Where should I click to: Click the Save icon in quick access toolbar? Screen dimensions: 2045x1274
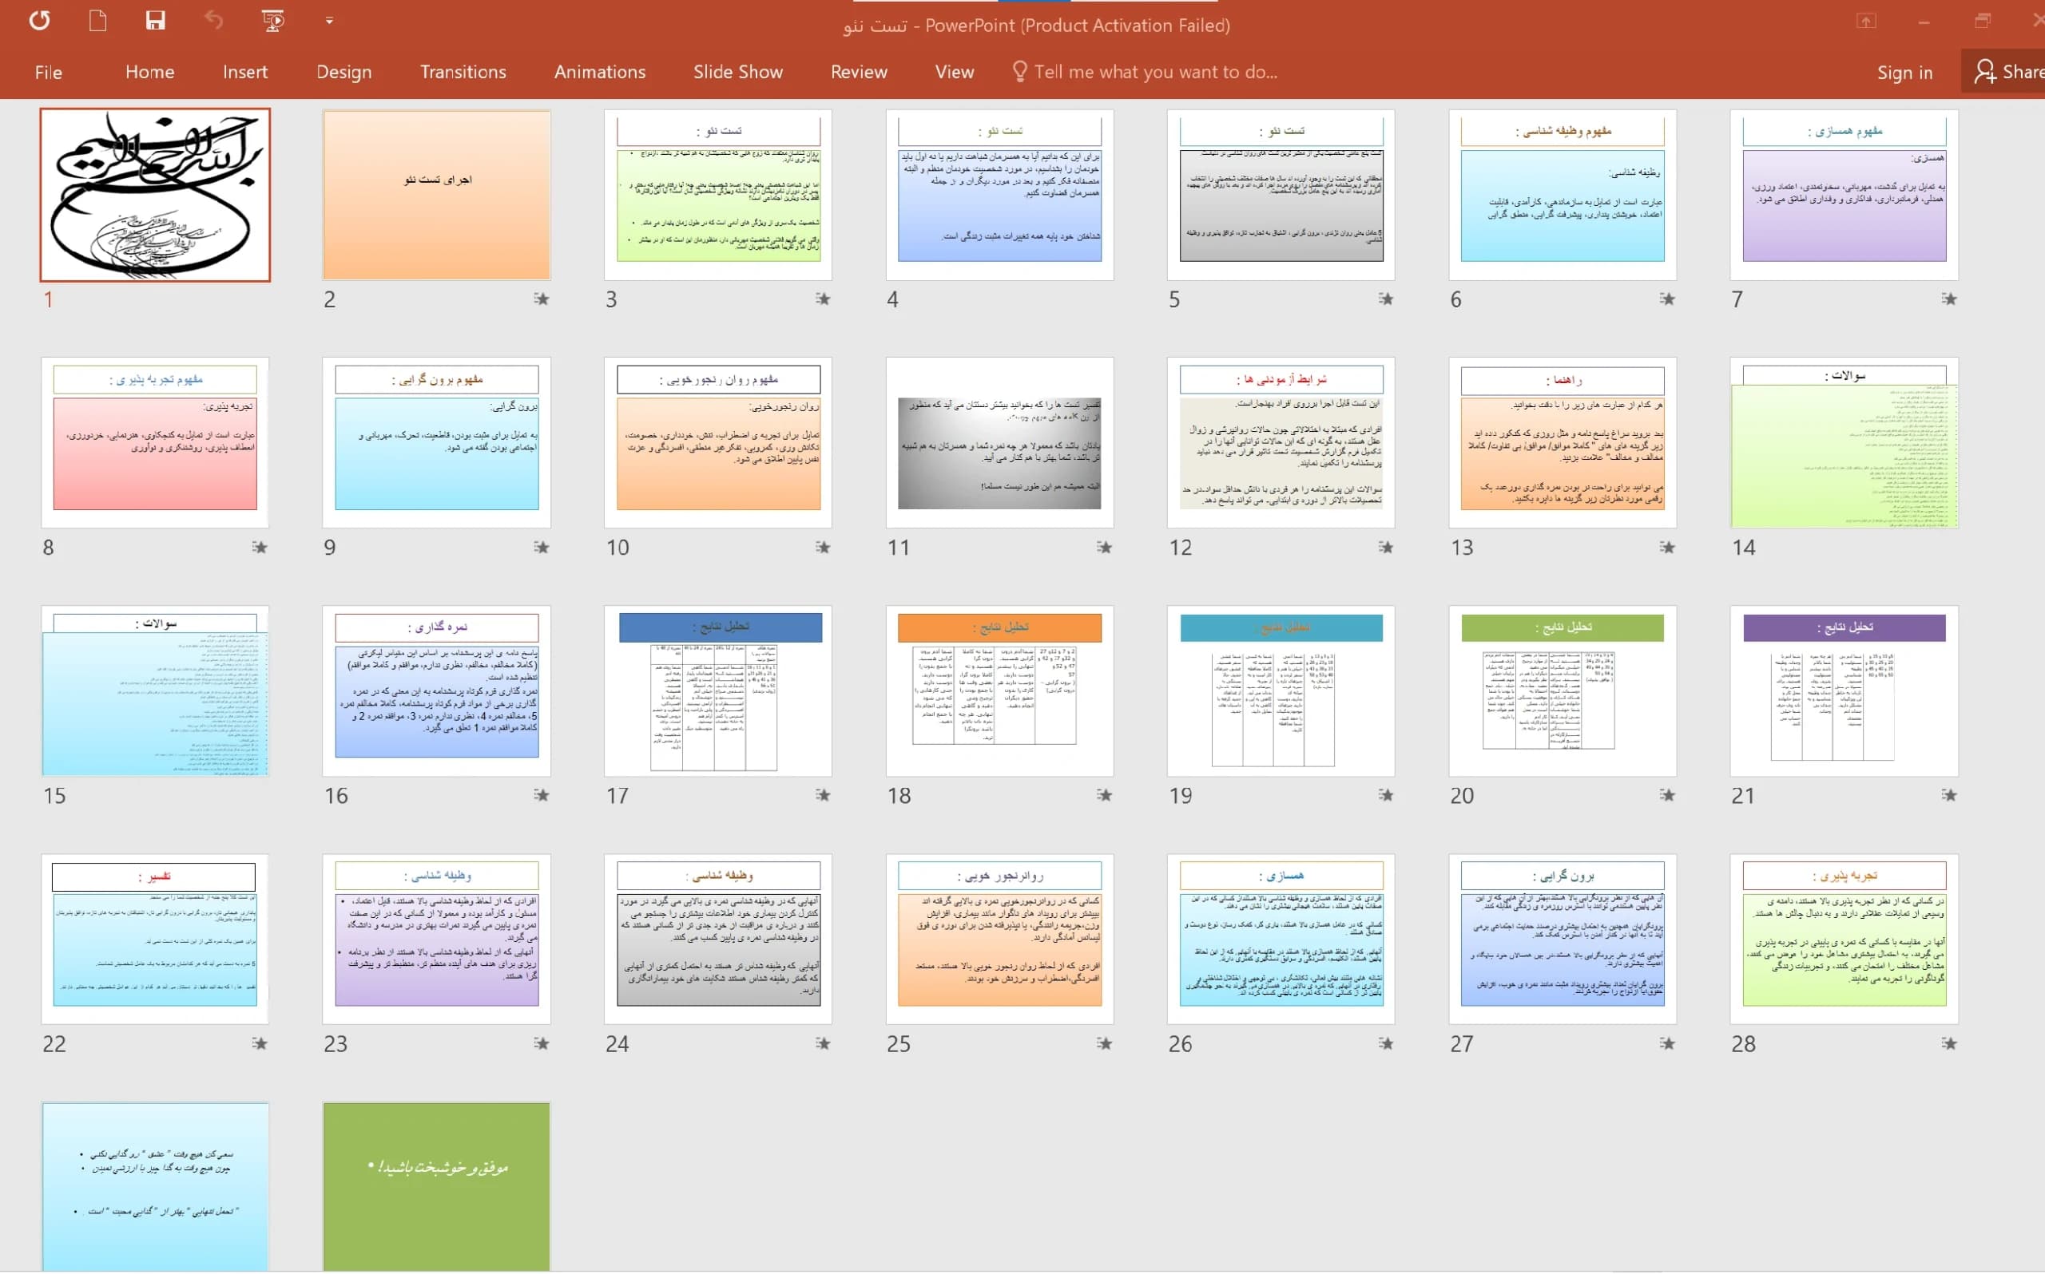pyautogui.click(x=155, y=20)
